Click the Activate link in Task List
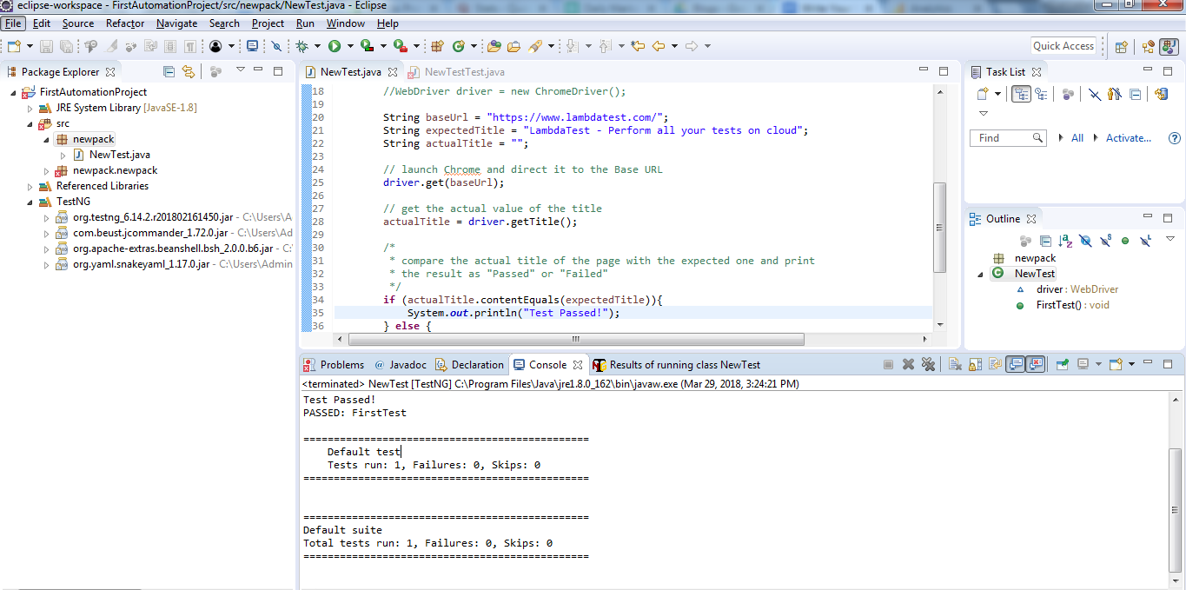The height and width of the screenshot is (590, 1186). 1129,137
